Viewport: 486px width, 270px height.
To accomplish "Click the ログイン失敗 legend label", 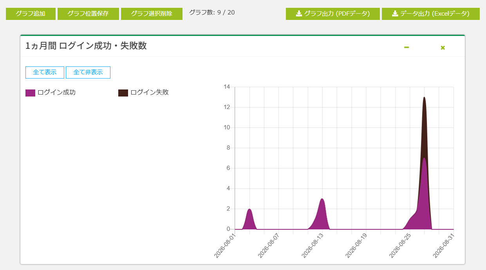I will tap(150, 93).
